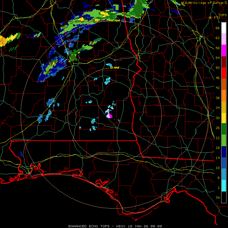The image size is (228, 228).
Task: Pick the yellow legend color block
Action: 224,118
